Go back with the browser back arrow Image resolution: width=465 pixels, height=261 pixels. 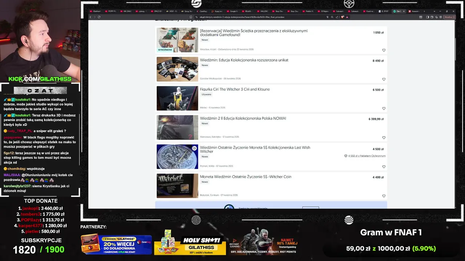[x=91, y=17]
